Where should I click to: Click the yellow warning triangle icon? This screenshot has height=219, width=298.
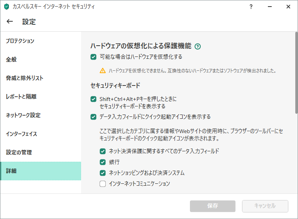[x=102, y=71]
